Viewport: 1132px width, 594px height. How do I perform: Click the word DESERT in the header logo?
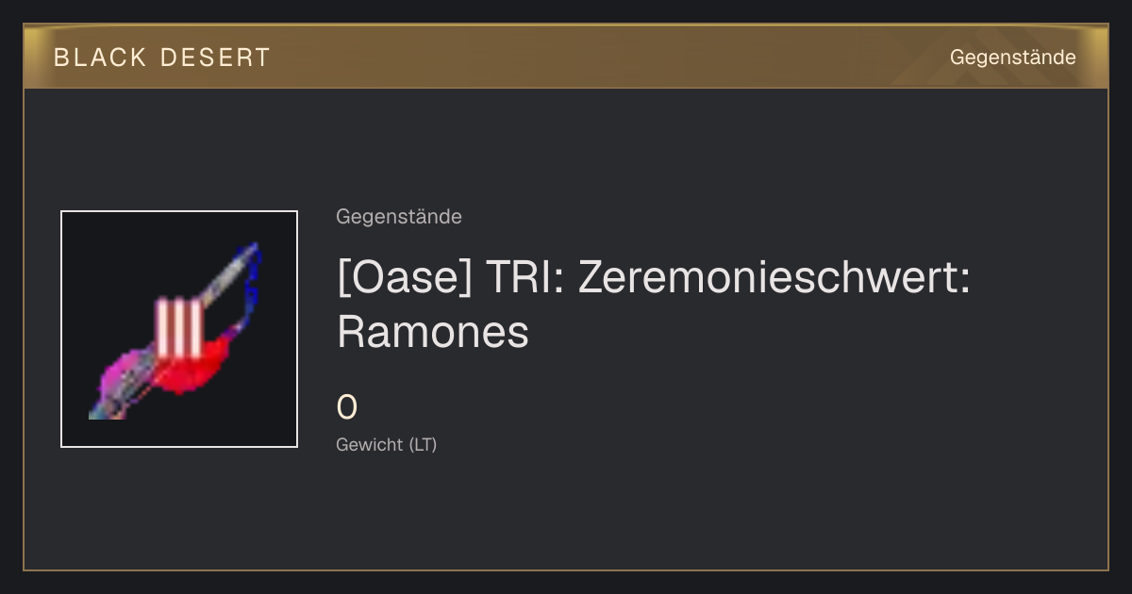(x=216, y=58)
